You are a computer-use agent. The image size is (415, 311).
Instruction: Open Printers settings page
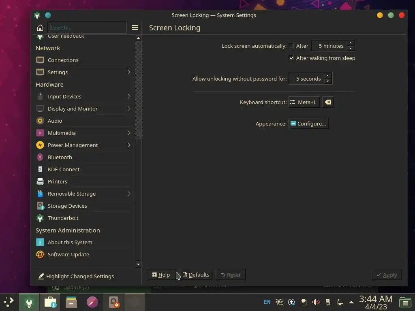coord(83,182)
